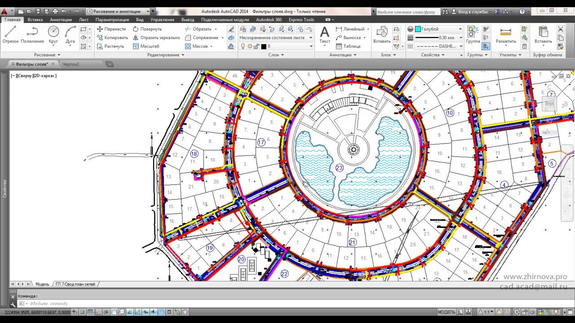Open the 0.30 мм lineweight dropdown
575x323 pixels.
pyautogui.click(x=439, y=38)
